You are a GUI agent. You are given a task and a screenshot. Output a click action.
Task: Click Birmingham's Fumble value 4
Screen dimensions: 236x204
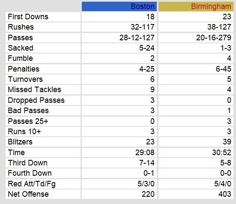[x=229, y=58]
